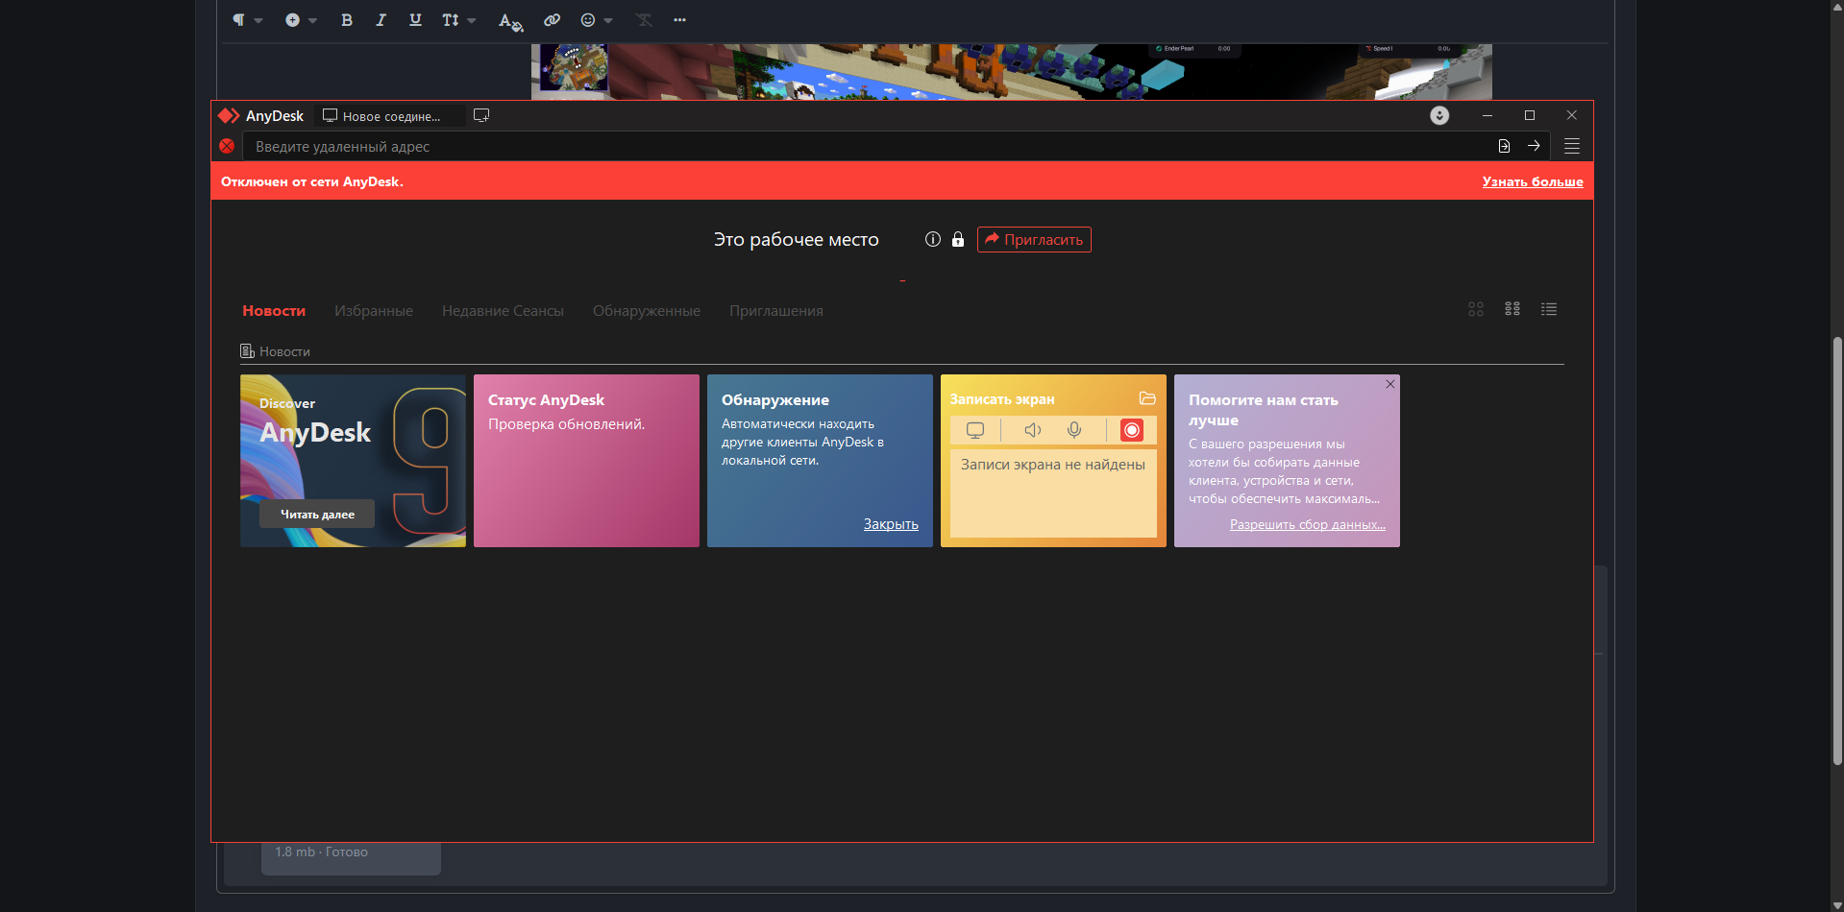The height and width of the screenshot is (912, 1844).
Task: Open the 'Приглашения' tab
Action: click(x=776, y=311)
